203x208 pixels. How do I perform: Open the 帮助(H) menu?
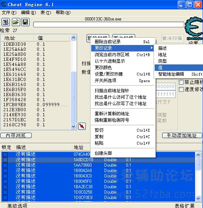(x=63, y=13)
